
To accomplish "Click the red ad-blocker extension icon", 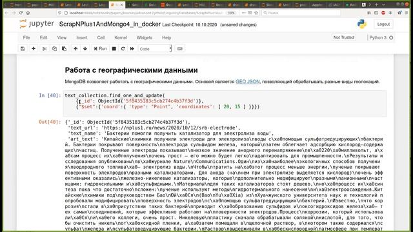I will coord(383,13).
